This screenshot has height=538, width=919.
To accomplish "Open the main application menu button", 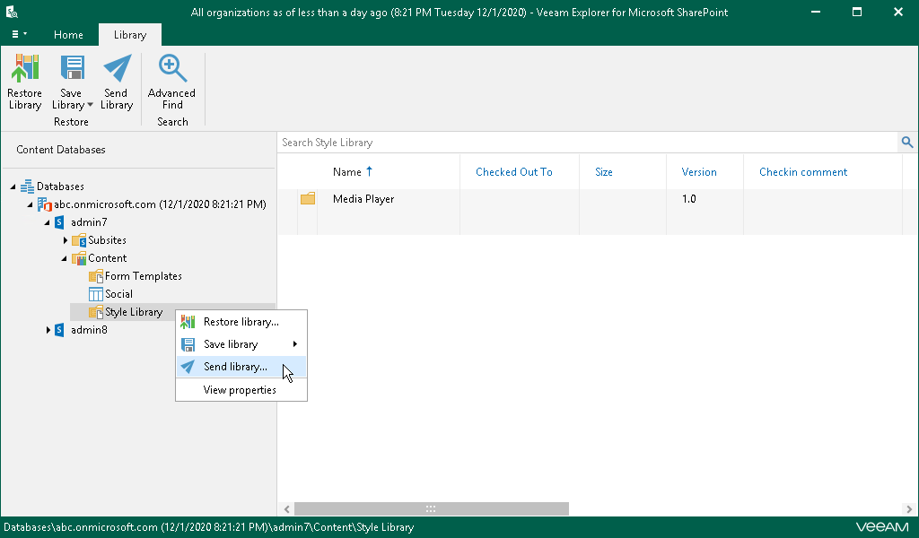I will point(20,35).
